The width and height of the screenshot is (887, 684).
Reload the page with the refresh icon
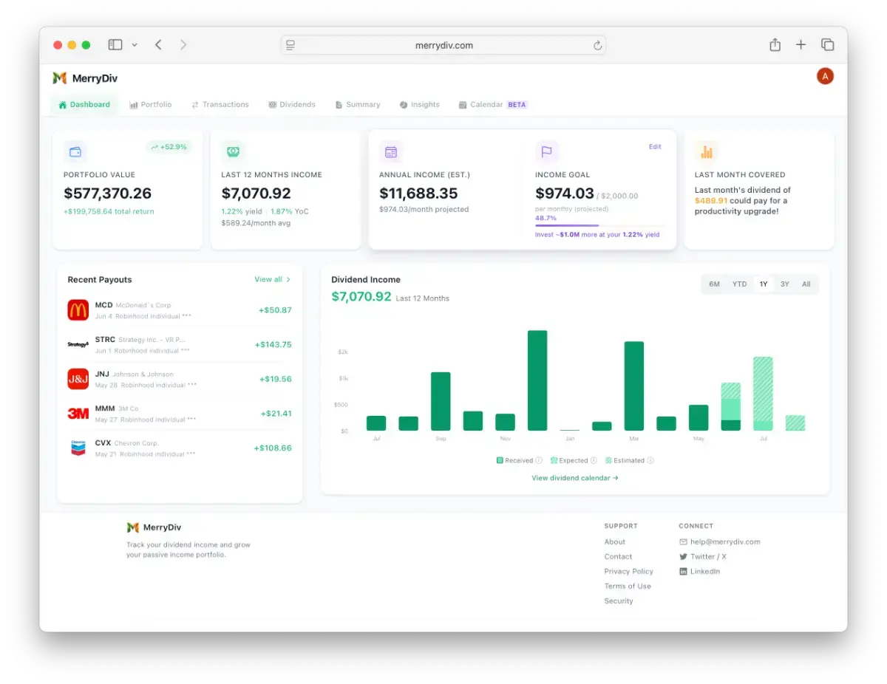click(x=597, y=45)
